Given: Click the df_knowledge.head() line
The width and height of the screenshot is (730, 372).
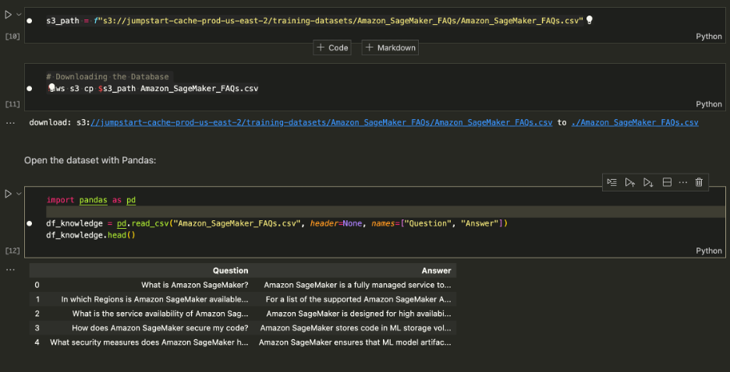Looking at the screenshot, I should pyautogui.click(x=90, y=236).
